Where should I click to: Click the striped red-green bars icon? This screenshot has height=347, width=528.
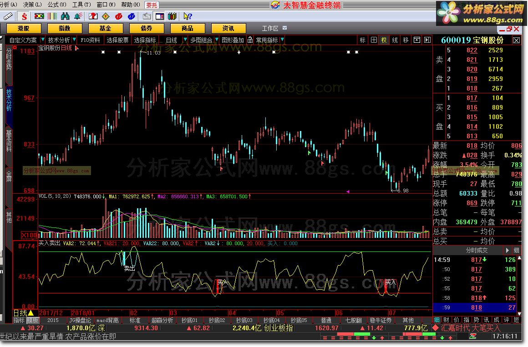(x=52, y=16)
